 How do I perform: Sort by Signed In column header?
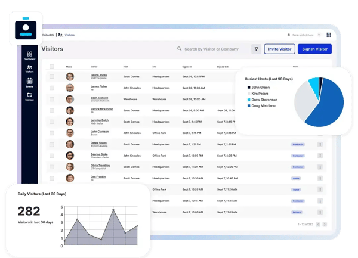187,67
